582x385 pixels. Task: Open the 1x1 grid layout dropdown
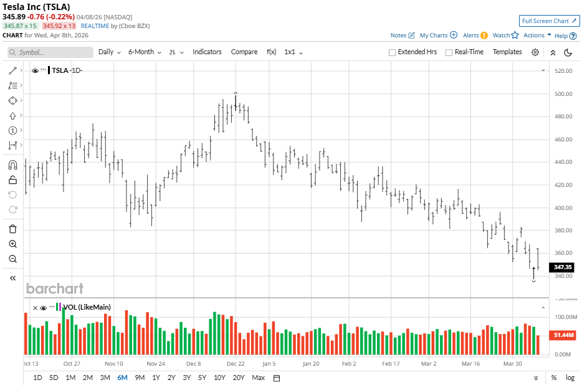click(x=293, y=52)
